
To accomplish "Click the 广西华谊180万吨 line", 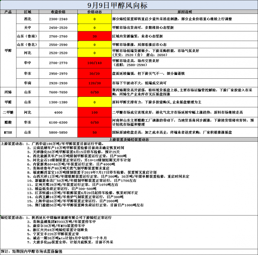I will [65, 144].
